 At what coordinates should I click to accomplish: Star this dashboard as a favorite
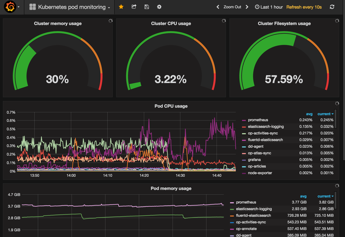click(x=121, y=7)
